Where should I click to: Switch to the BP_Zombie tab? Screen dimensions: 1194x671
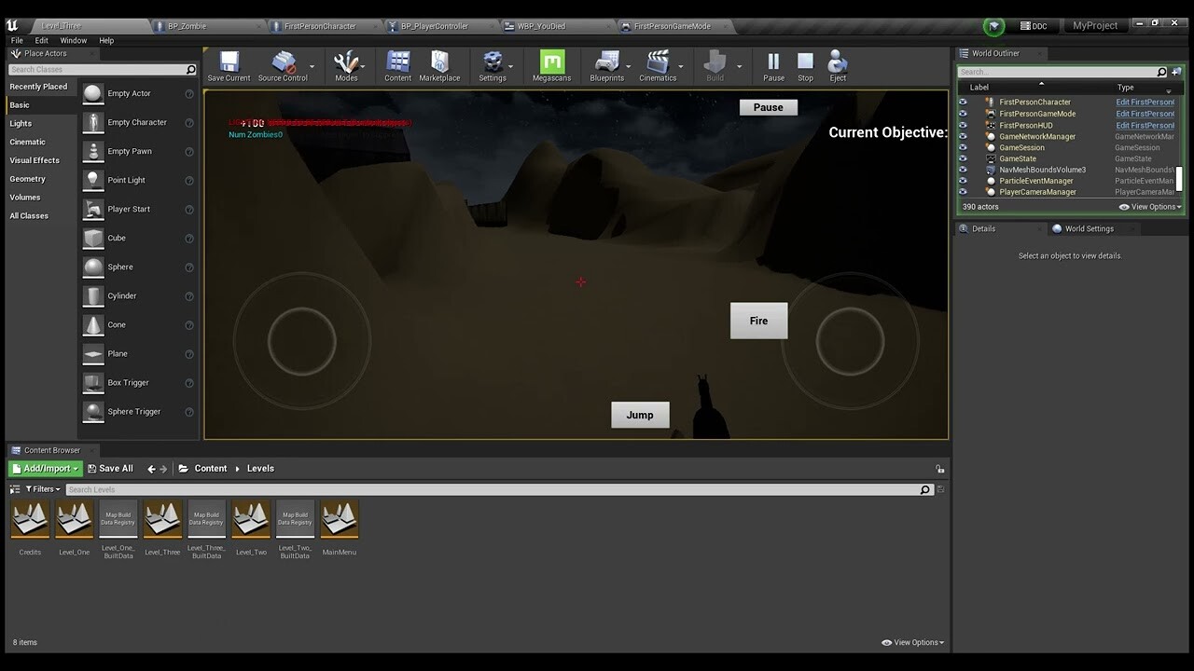pos(187,26)
